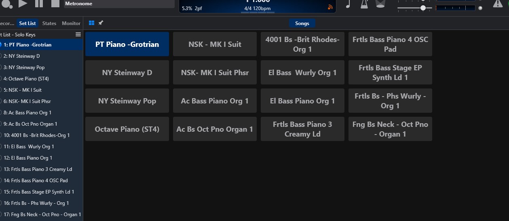
Task: Open the set list hamburger menu
Action: click(78, 35)
